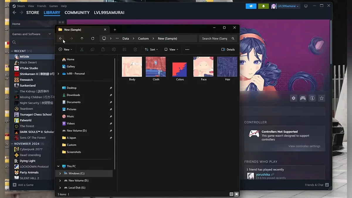The width and height of the screenshot is (352, 198).
Task: Open the Games menu in Steam
Action: click(x=53, y=6)
